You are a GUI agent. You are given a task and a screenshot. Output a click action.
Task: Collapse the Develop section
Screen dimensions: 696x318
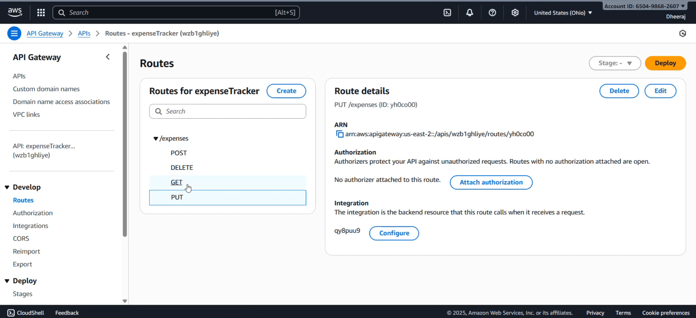tap(7, 187)
